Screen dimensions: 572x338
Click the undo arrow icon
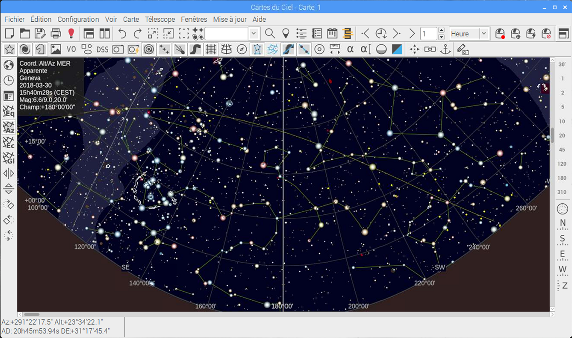122,34
